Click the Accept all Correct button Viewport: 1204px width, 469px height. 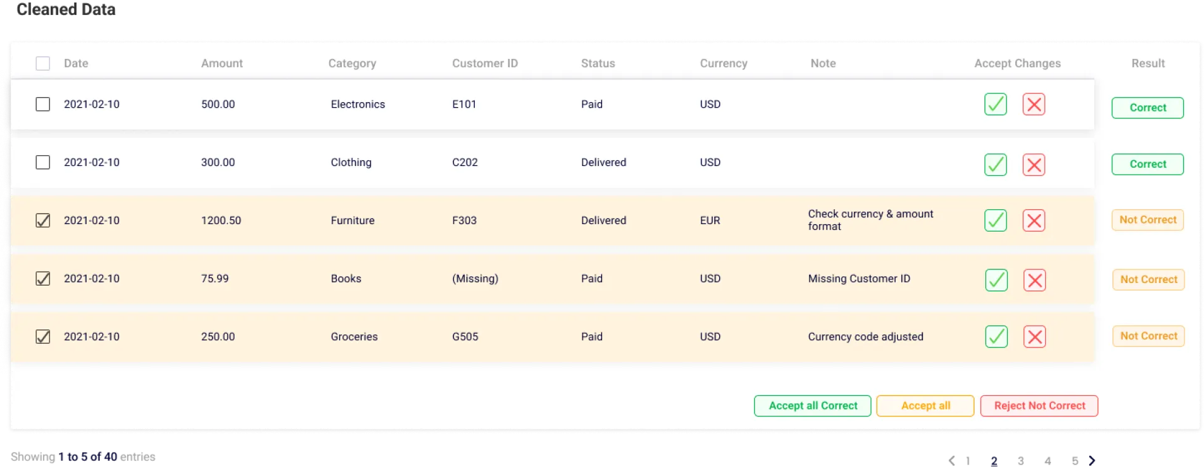812,406
